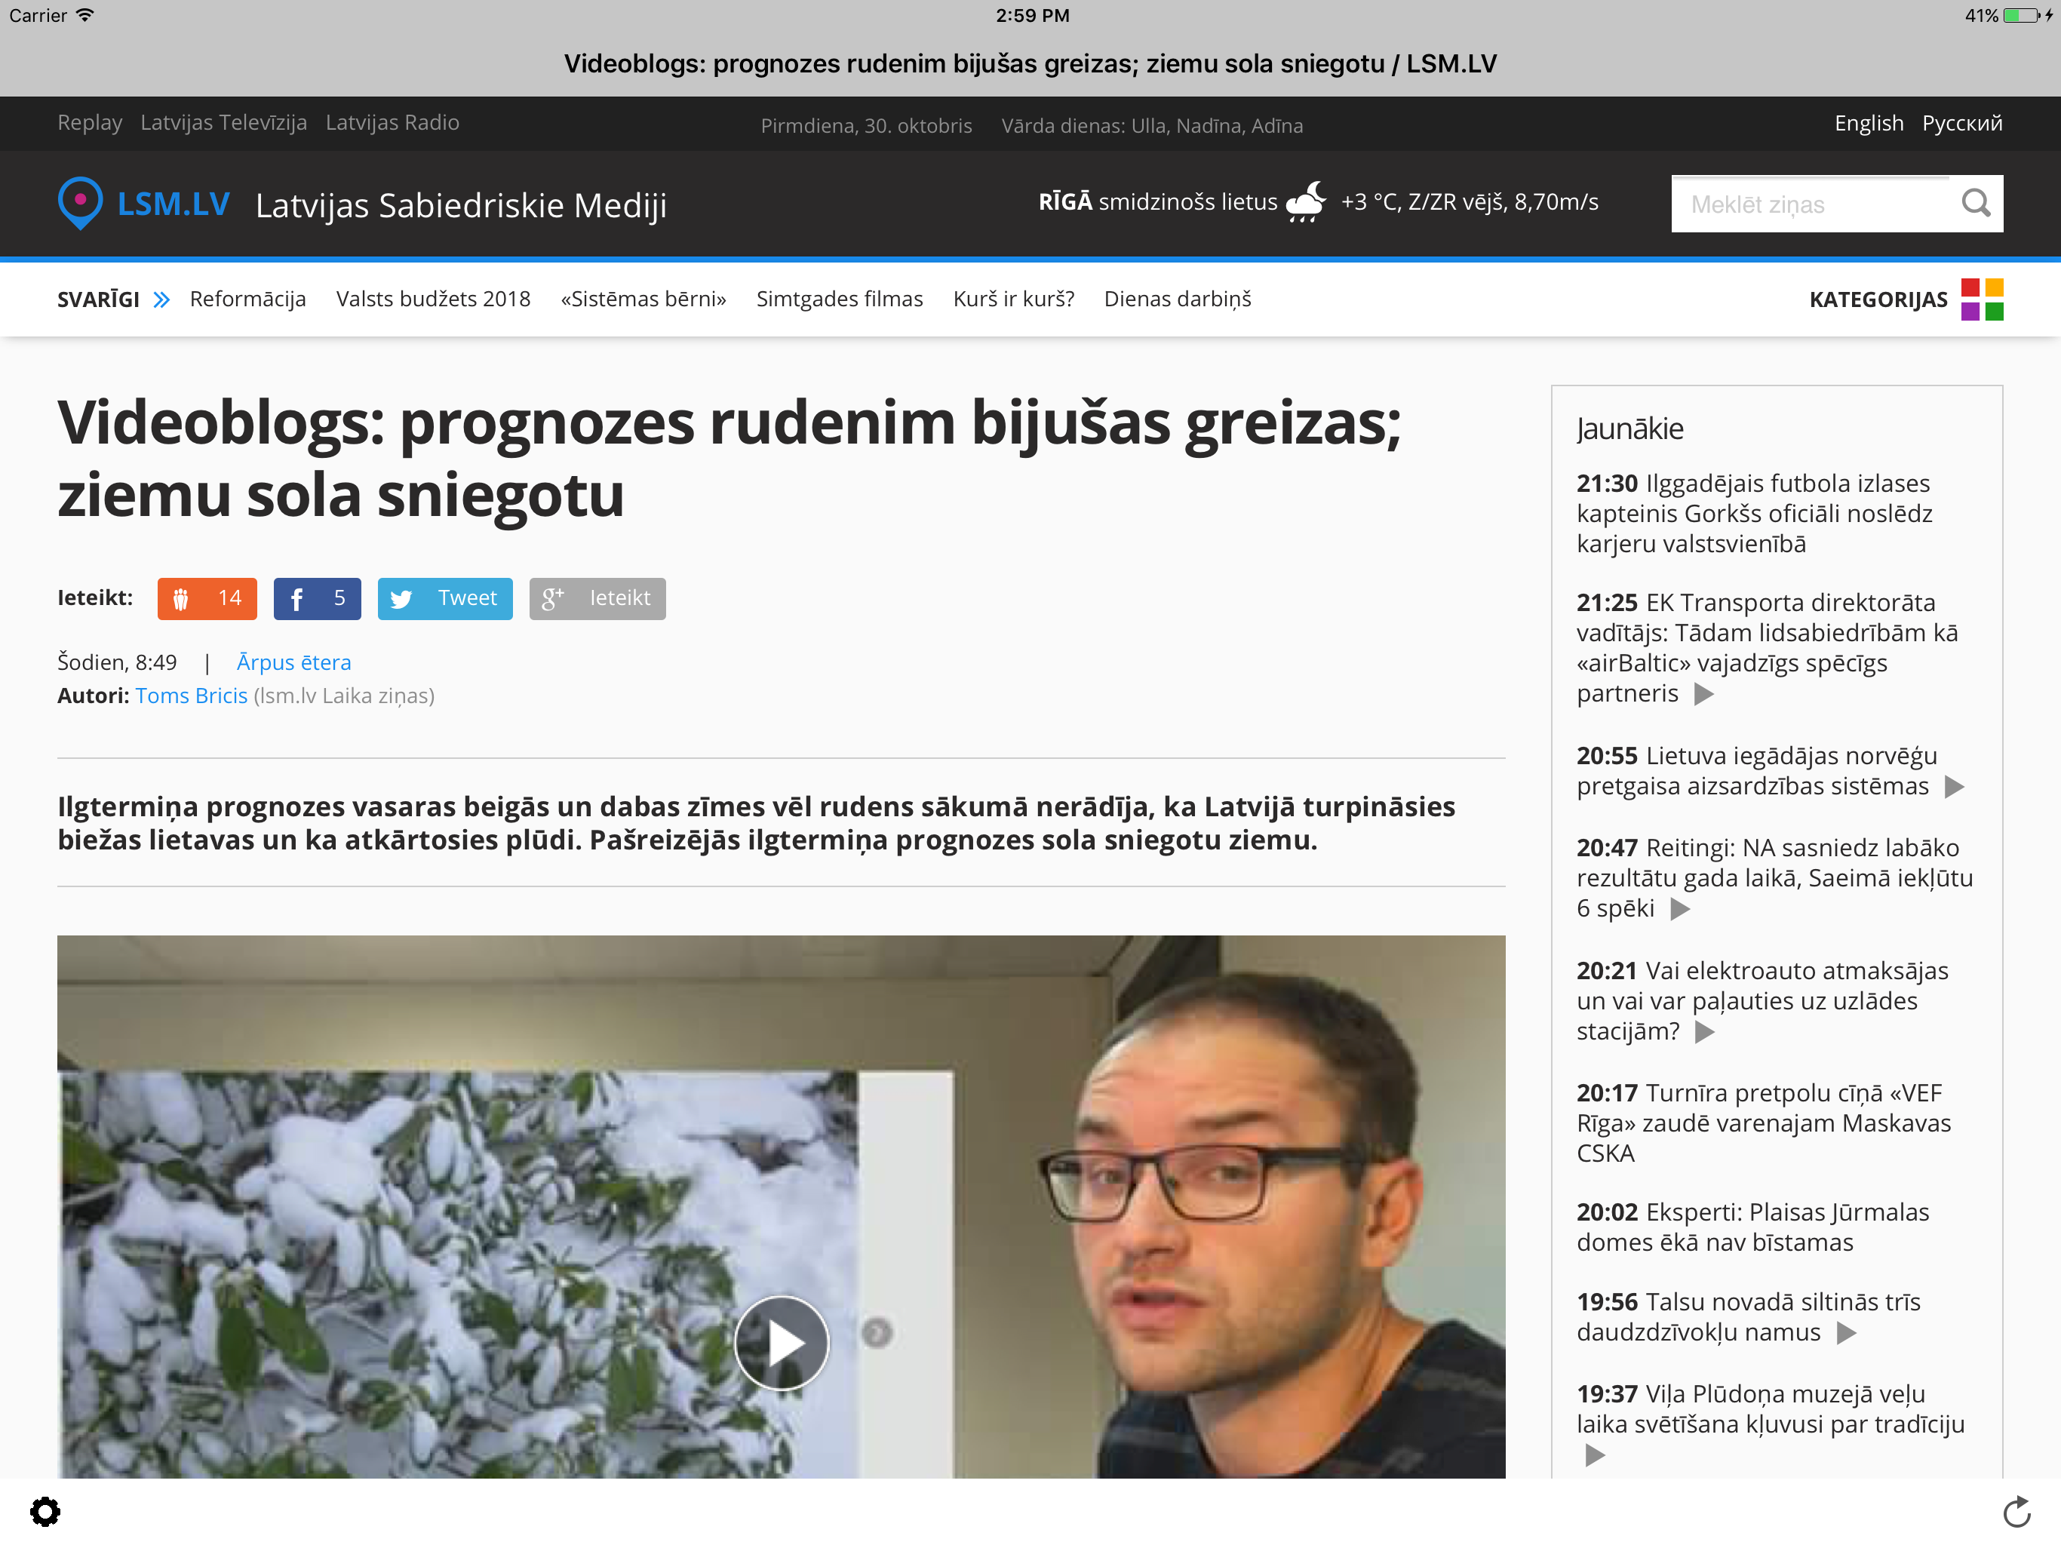Open author Toms Bricis link

pyautogui.click(x=191, y=696)
